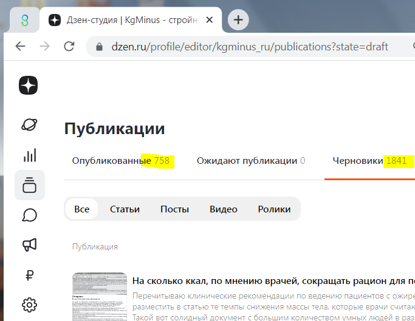Open the Dzen logo home icon
The image size is (415, 321).
coord(29,85)
